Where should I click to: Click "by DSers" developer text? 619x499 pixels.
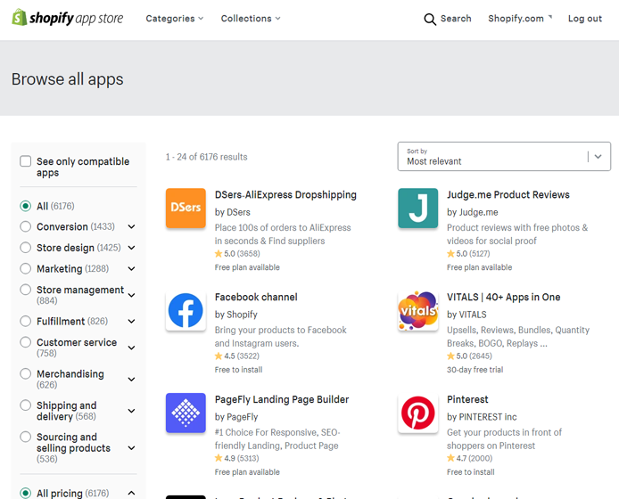click(232, 212)
